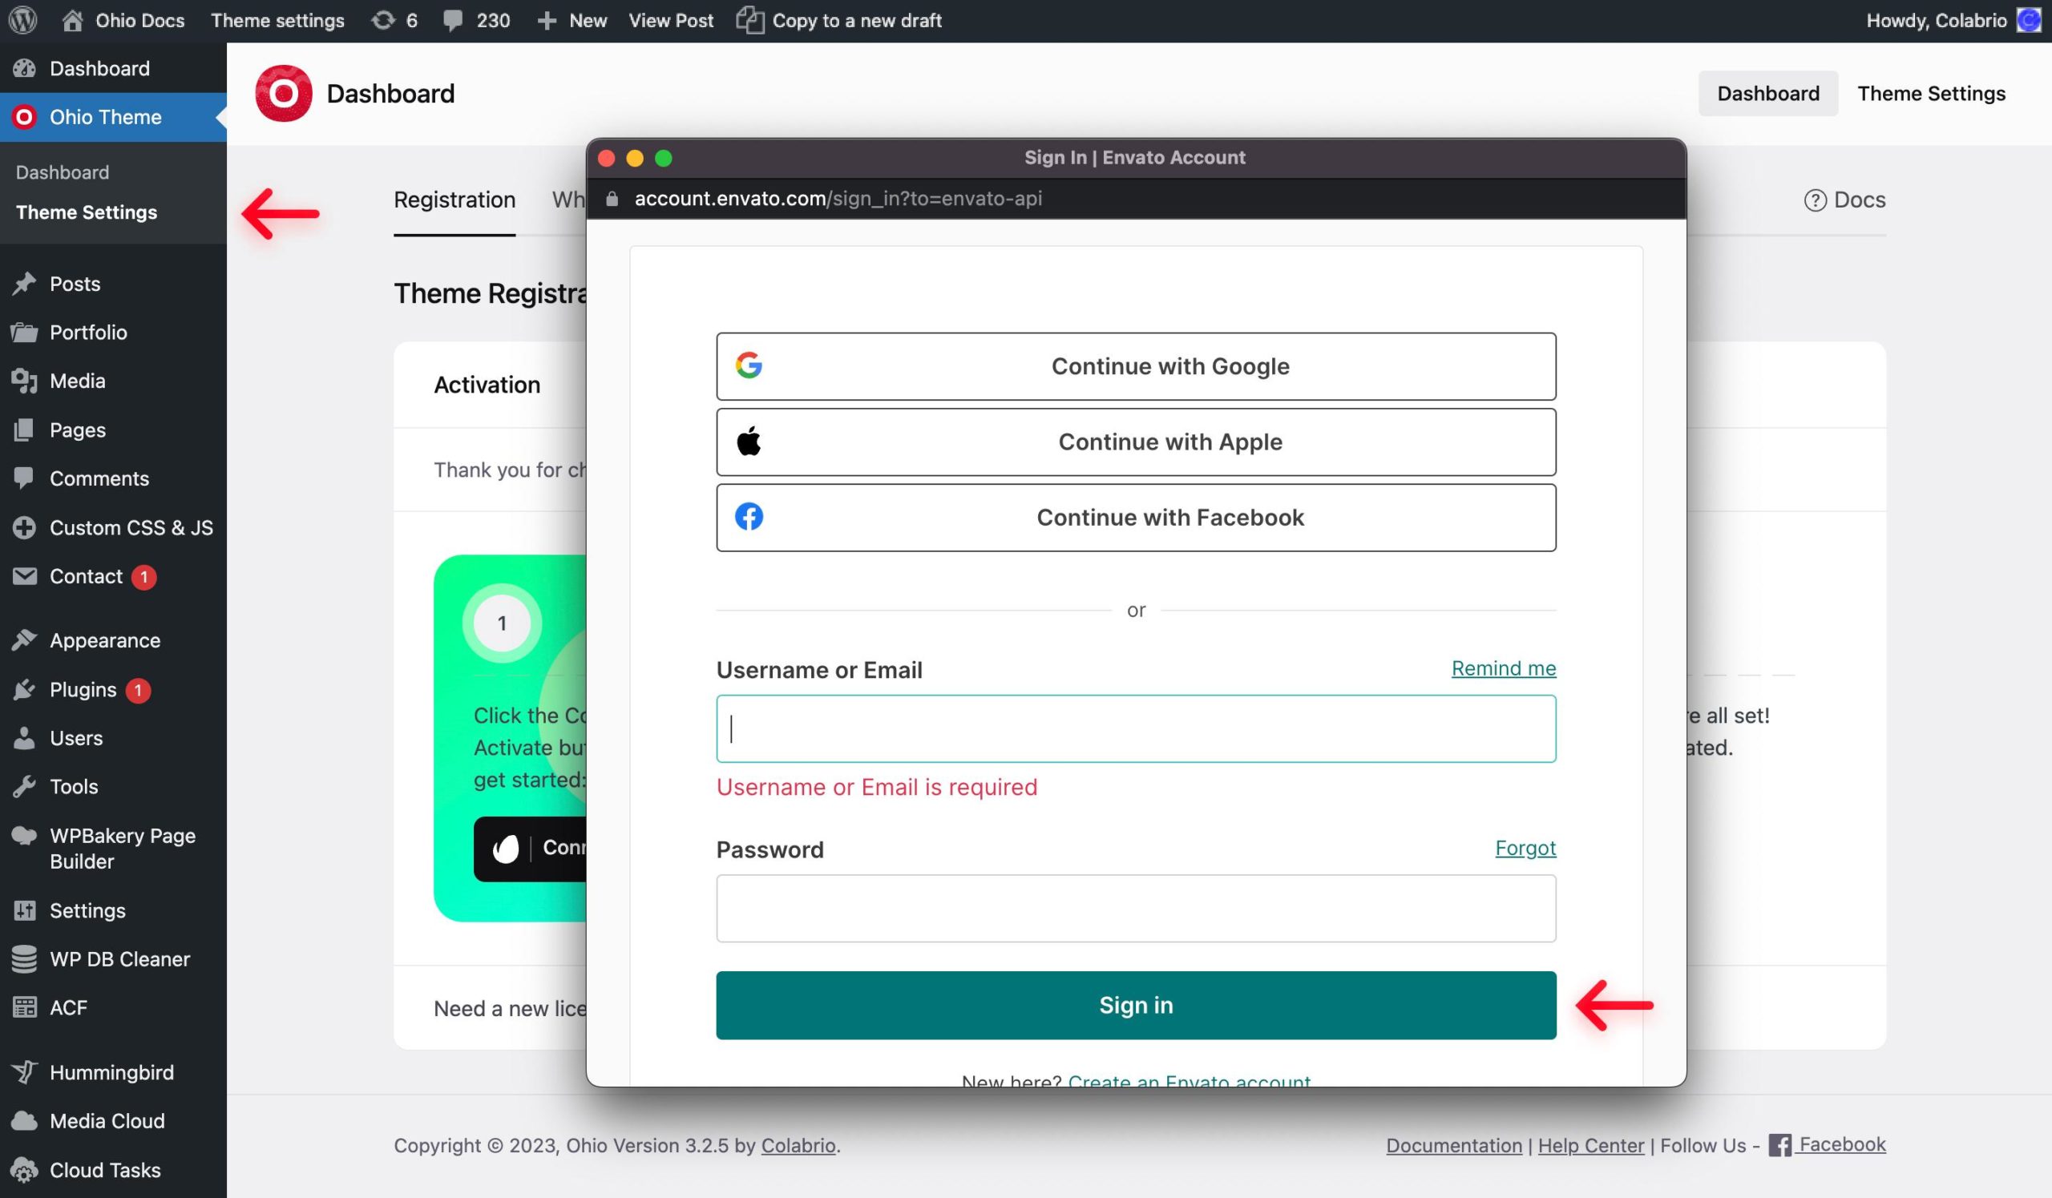Go to Plugins in the sidebar
Screen dimensions: 2052x1198
pos(113,689)
